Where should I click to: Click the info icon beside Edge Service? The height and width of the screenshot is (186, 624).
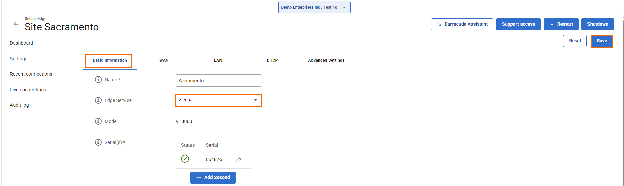pyautogui.click(x=98, y=100)
